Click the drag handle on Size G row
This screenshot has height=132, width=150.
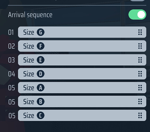click(140, 32)
